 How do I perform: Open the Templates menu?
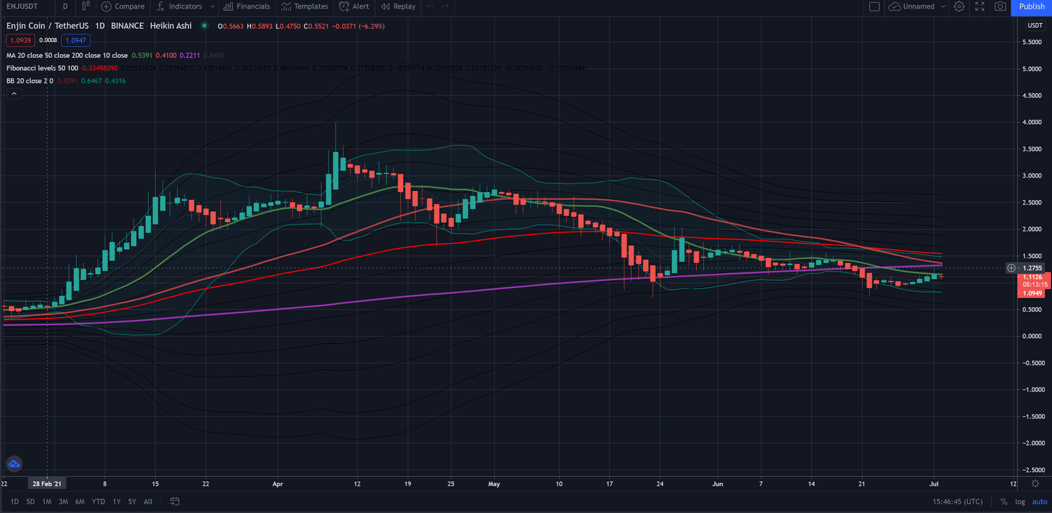point(304,7)
